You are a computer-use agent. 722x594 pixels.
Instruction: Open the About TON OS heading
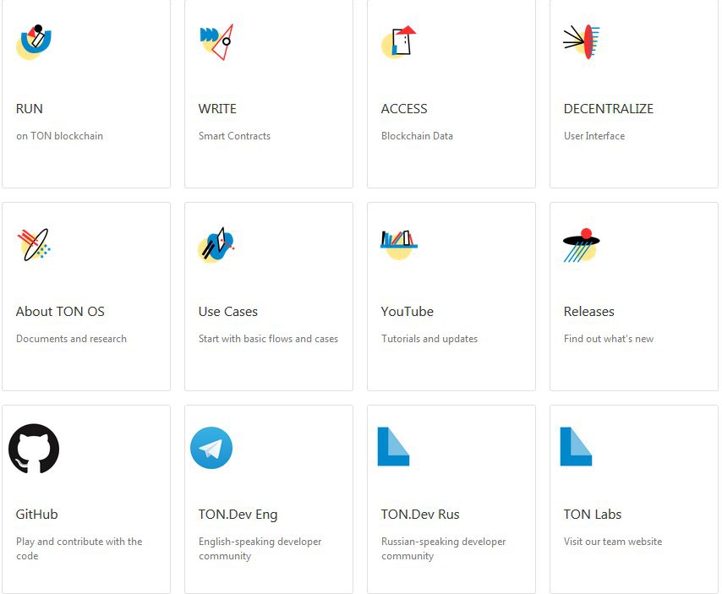60,312
